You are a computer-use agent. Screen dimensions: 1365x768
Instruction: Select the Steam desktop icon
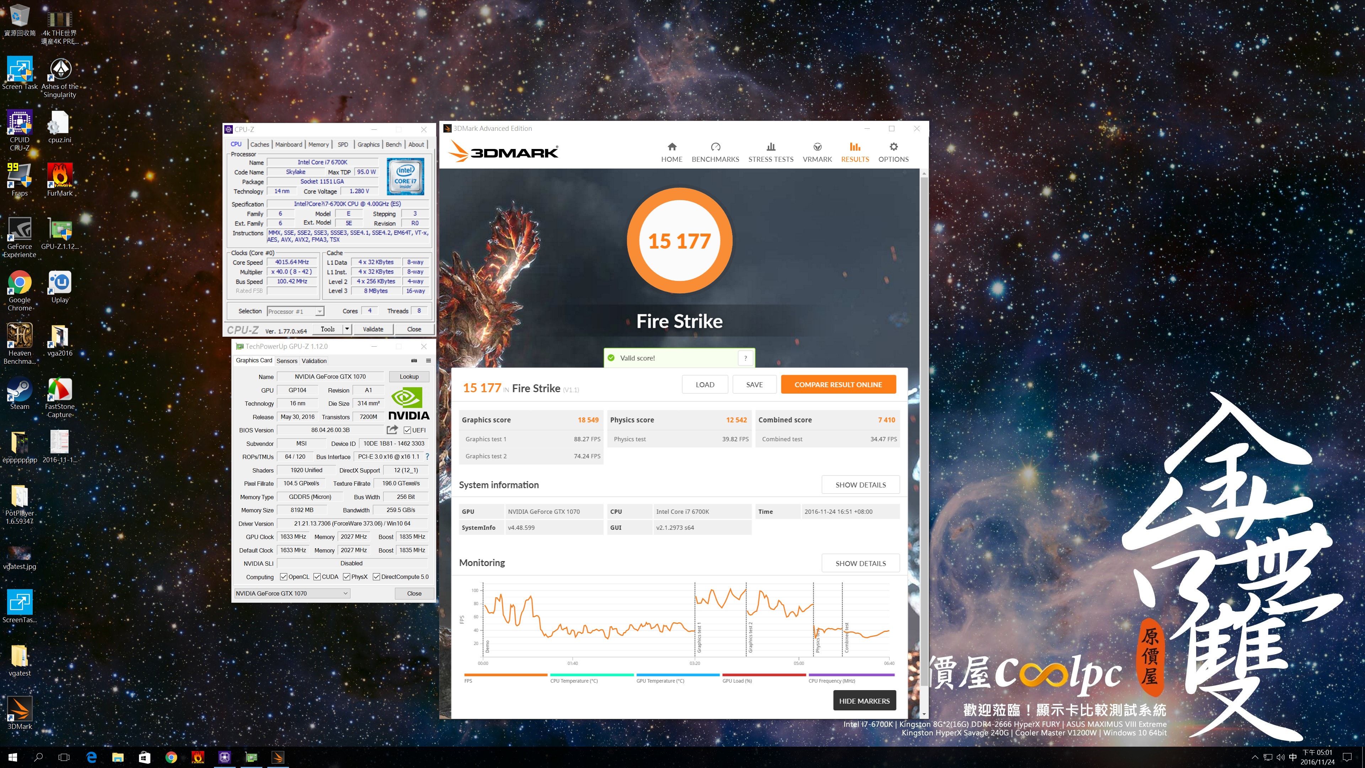point(20,393)
